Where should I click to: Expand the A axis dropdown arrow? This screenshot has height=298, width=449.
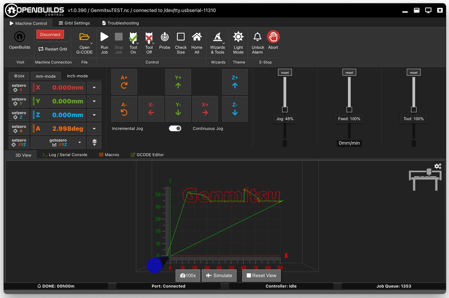pyautogui.click(x=94, y=129)
